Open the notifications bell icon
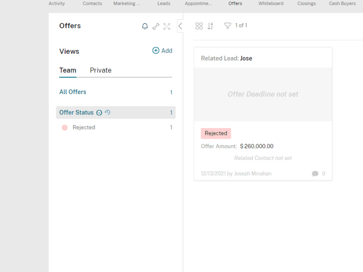The height and width of the screenshot is (272, 363). 145,26
